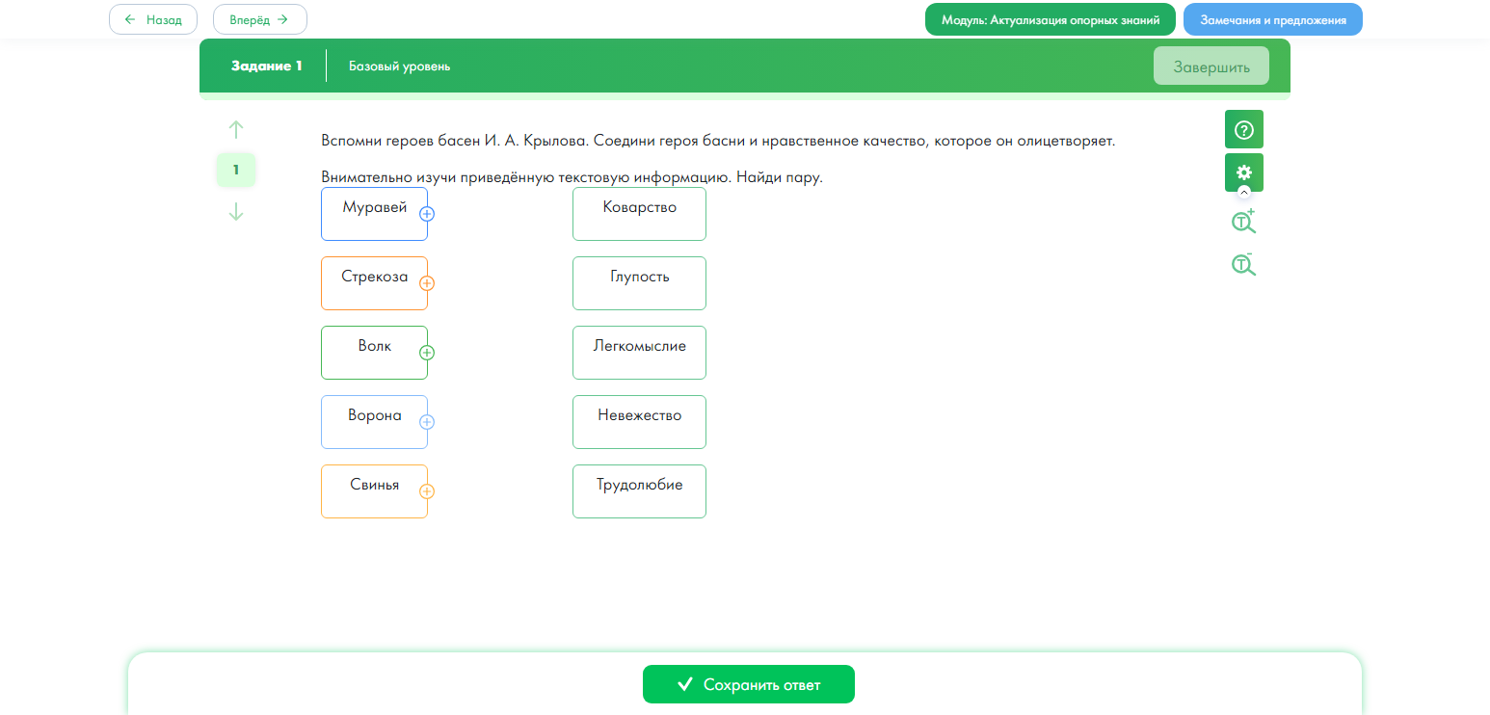Select the Трудолюбие answer card

click(639, 491)
